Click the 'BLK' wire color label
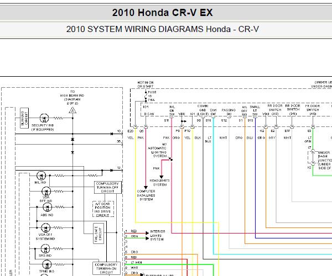This screenshot has width=332, height=276. tap(198, 137)
